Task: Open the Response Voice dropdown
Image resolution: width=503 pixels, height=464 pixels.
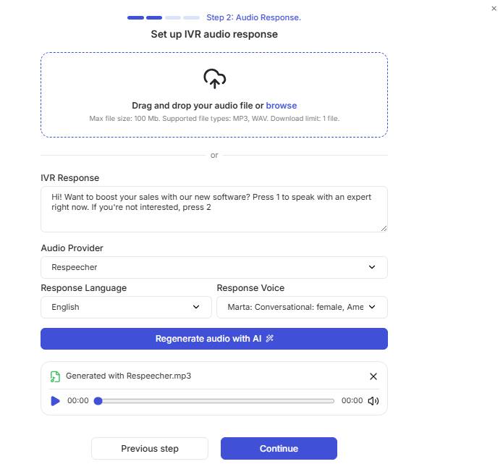Action: (302, 307)
